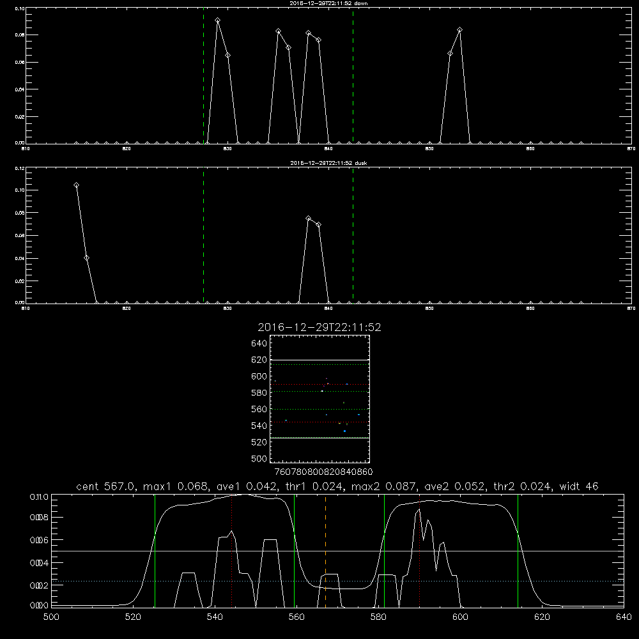Select the tallest diamond peak in the dawn plot
639x639 pixels.
tap(218, 20)
